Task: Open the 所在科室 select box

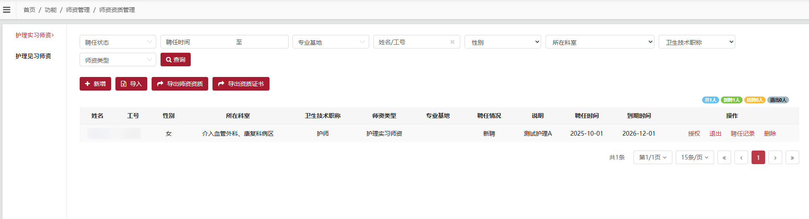Action: [600, 42]
